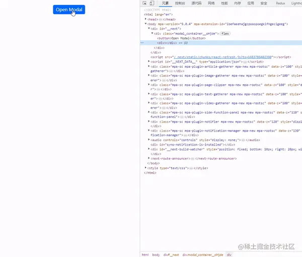Open the 内存 tab
The image size is (302, 257).
click(237, 4)
